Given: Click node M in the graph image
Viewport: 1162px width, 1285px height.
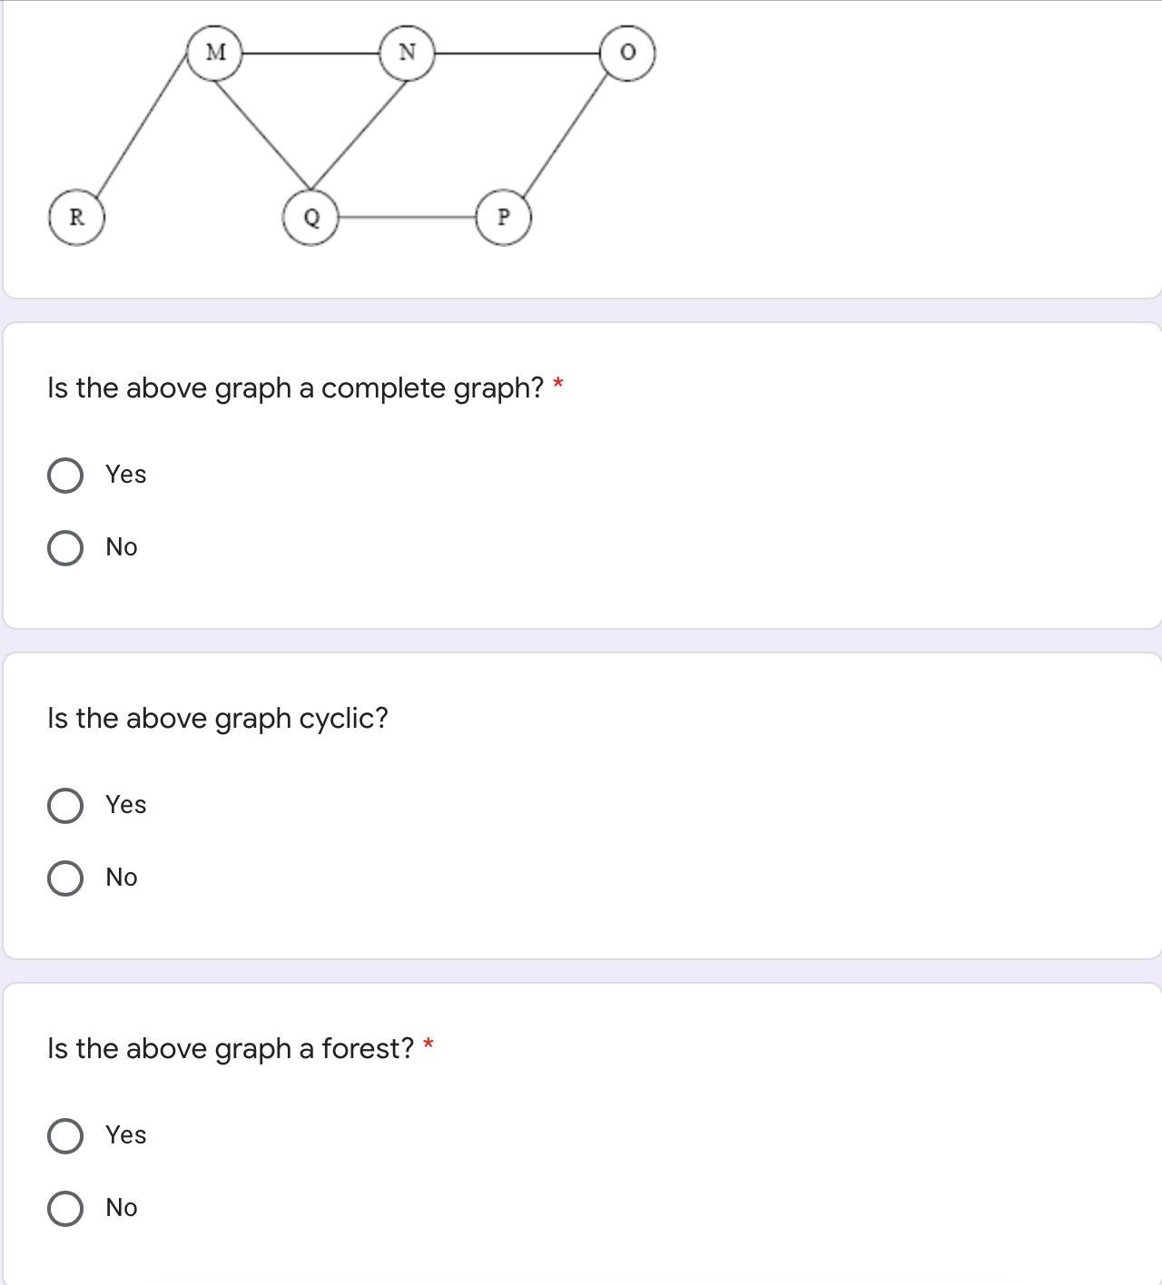Looking at the screenshot, I should [216, 53].
